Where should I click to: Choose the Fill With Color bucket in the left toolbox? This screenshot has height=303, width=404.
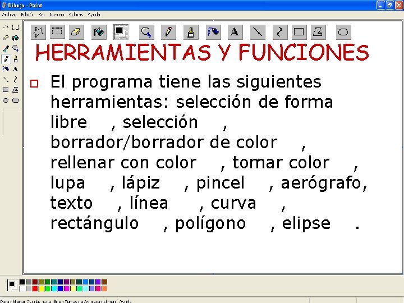pyautogui.click(x=16, y=38)
